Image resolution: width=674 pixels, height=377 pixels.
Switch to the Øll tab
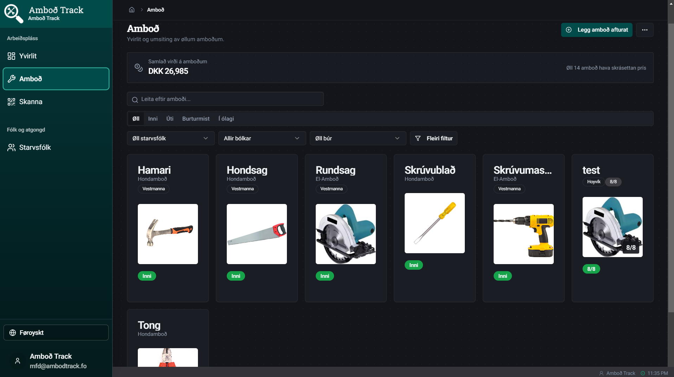click(136, 119)
